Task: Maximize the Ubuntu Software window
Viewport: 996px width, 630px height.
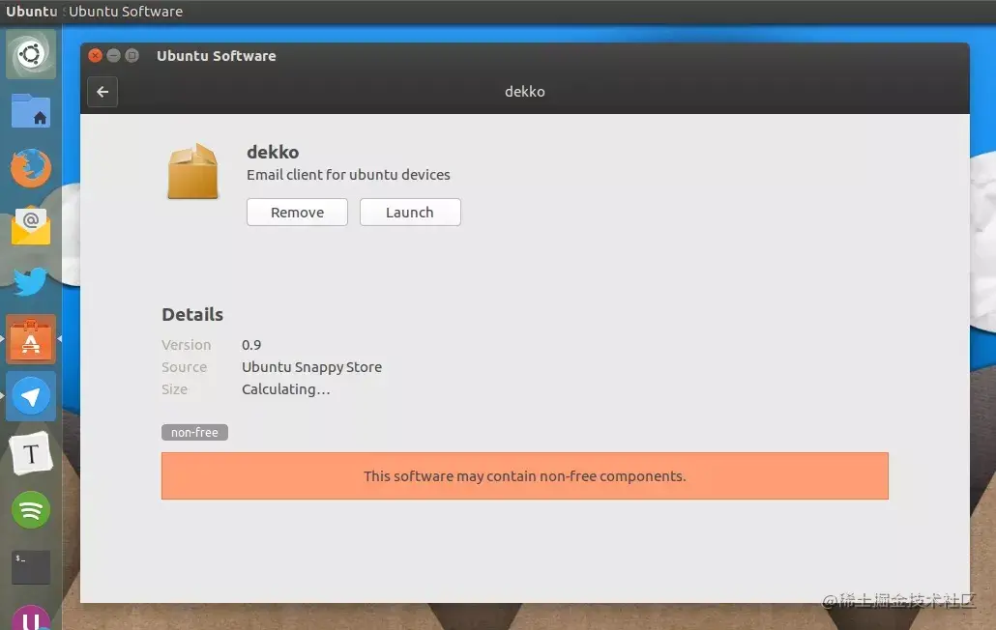Action: pos(132,55)
